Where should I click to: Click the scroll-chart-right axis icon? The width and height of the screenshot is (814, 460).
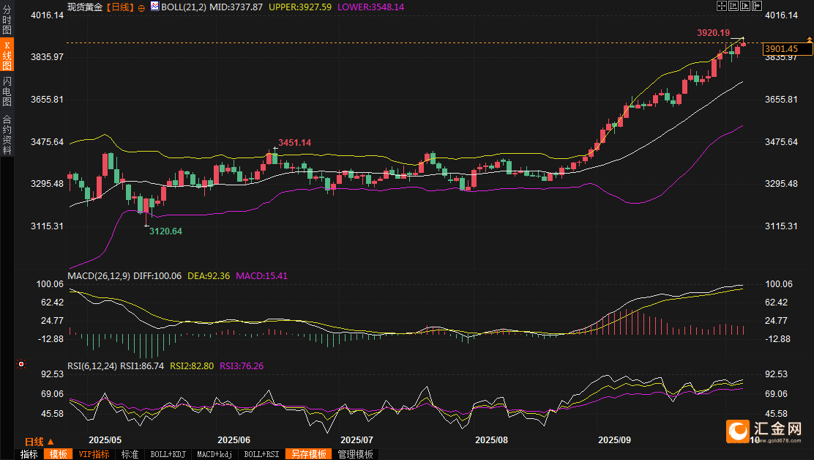[x=745, y=6]
